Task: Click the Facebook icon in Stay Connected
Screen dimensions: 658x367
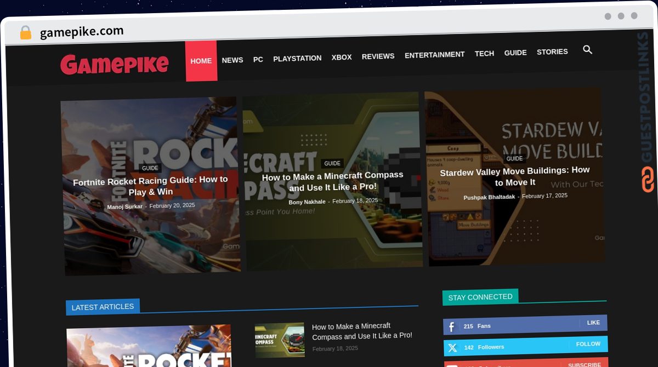Action: pyautogui.click(x=452, y=327)
